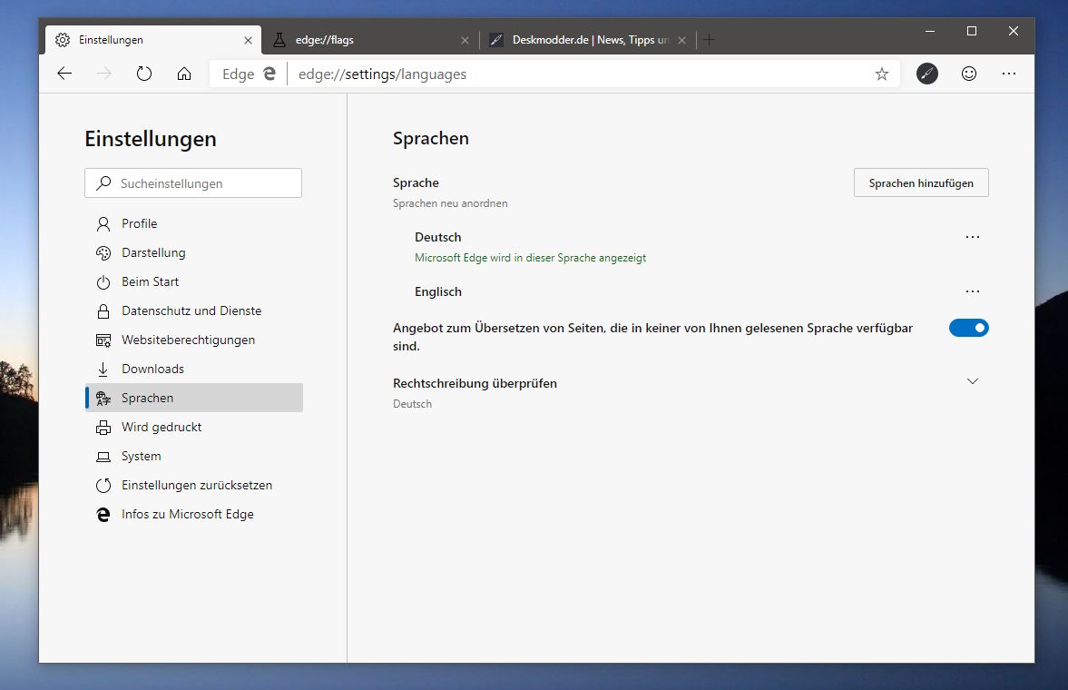Close the Edge browser window
1068x690 pixels.
tap(1014, 31)
